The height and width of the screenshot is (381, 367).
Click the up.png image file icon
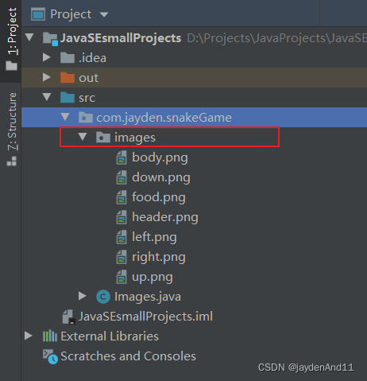(x=122, y=277)
